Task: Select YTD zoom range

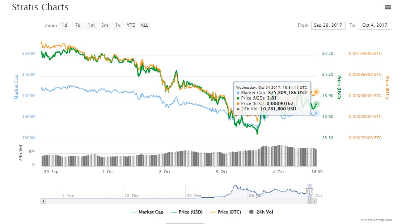Action: click(131, 25)
